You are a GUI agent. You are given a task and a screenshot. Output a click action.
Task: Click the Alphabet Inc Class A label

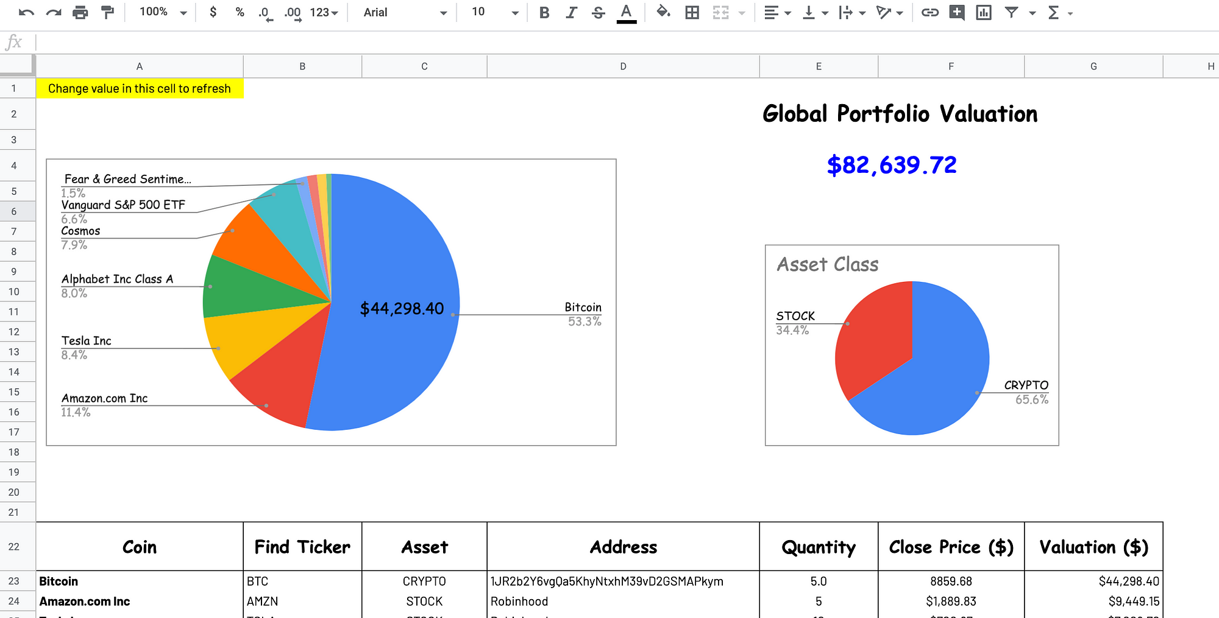[117, 279]
